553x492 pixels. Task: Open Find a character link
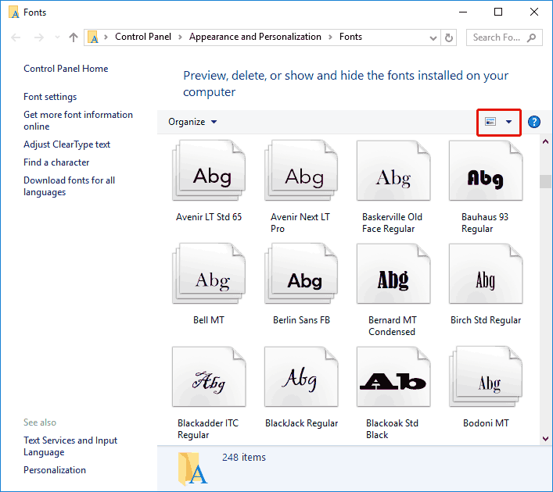coord(56,162)
